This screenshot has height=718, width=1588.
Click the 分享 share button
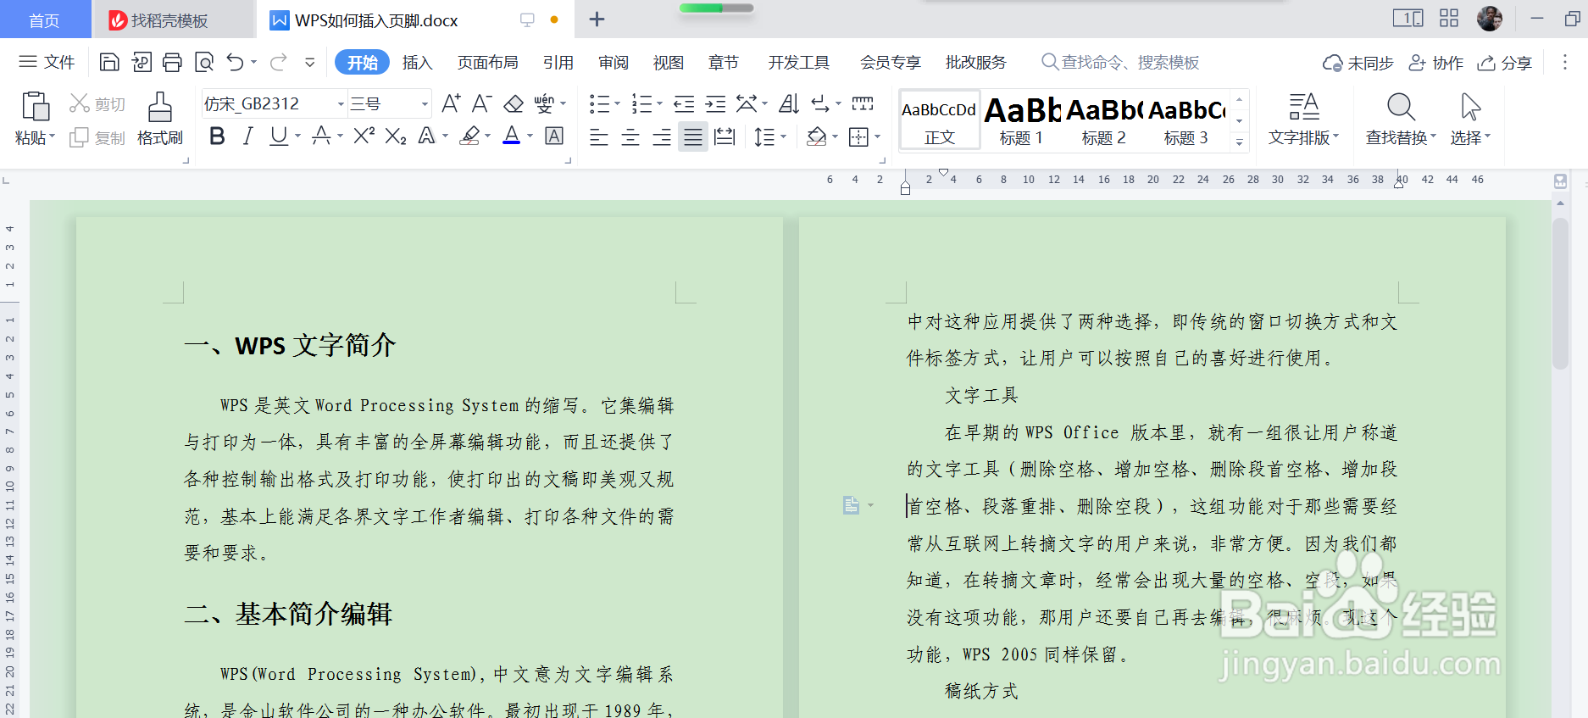[x=1504, y=63]
